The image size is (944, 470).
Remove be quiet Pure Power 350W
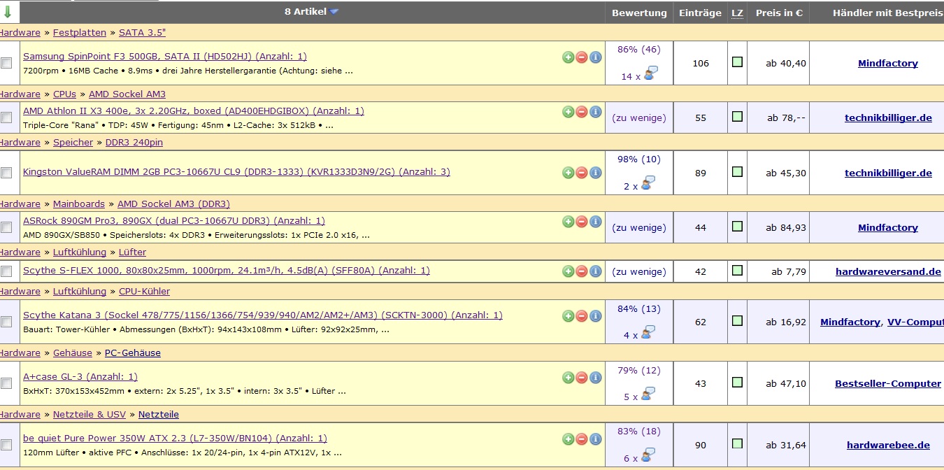[581, 439]
